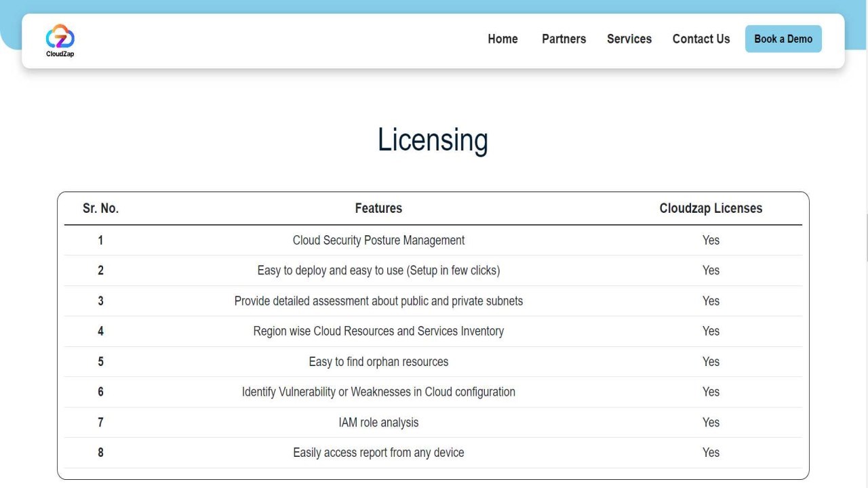Click the Licensing heading

coord(433,140)
